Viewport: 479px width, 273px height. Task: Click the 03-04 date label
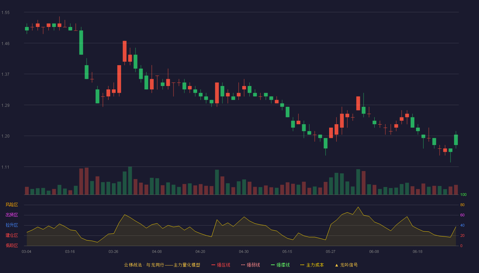[x=26, y=252]
